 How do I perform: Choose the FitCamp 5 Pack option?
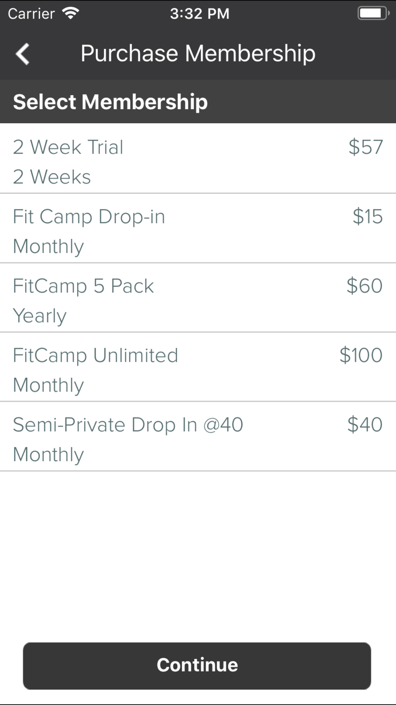[198, 297]
